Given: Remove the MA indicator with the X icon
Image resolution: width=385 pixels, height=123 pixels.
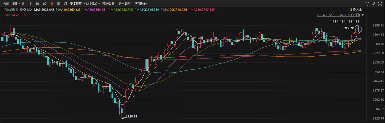Looking at the screenshot, I should (25, 9).
